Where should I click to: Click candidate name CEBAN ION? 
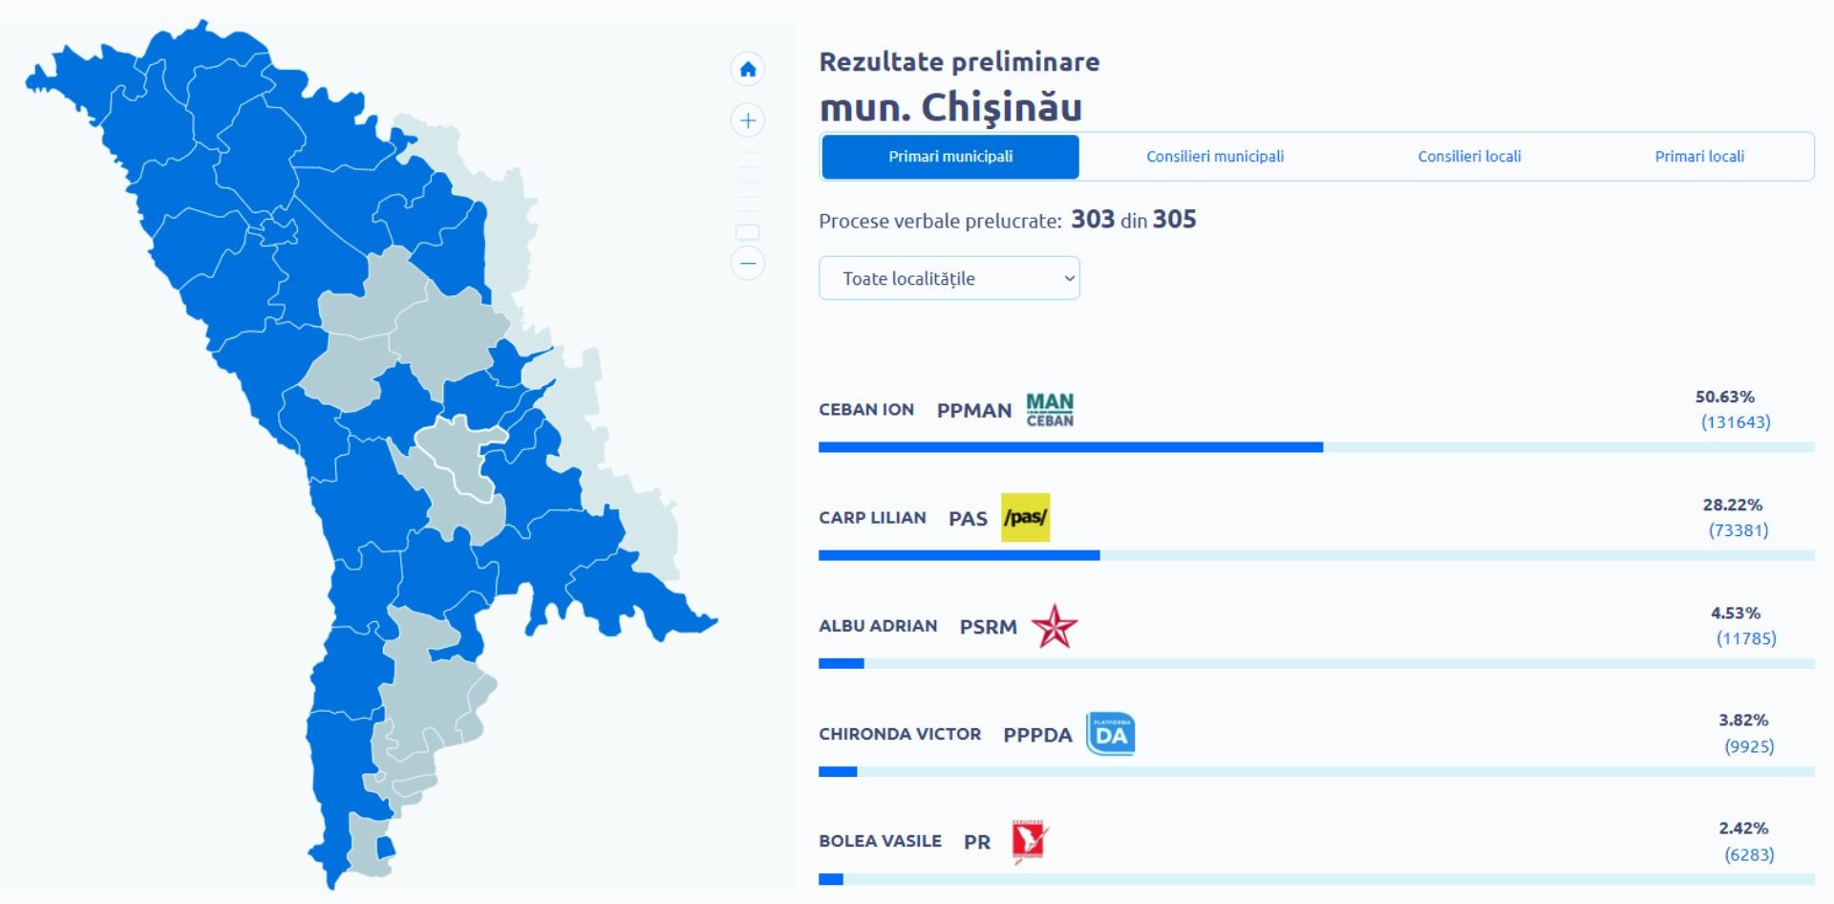click(866, 410)
